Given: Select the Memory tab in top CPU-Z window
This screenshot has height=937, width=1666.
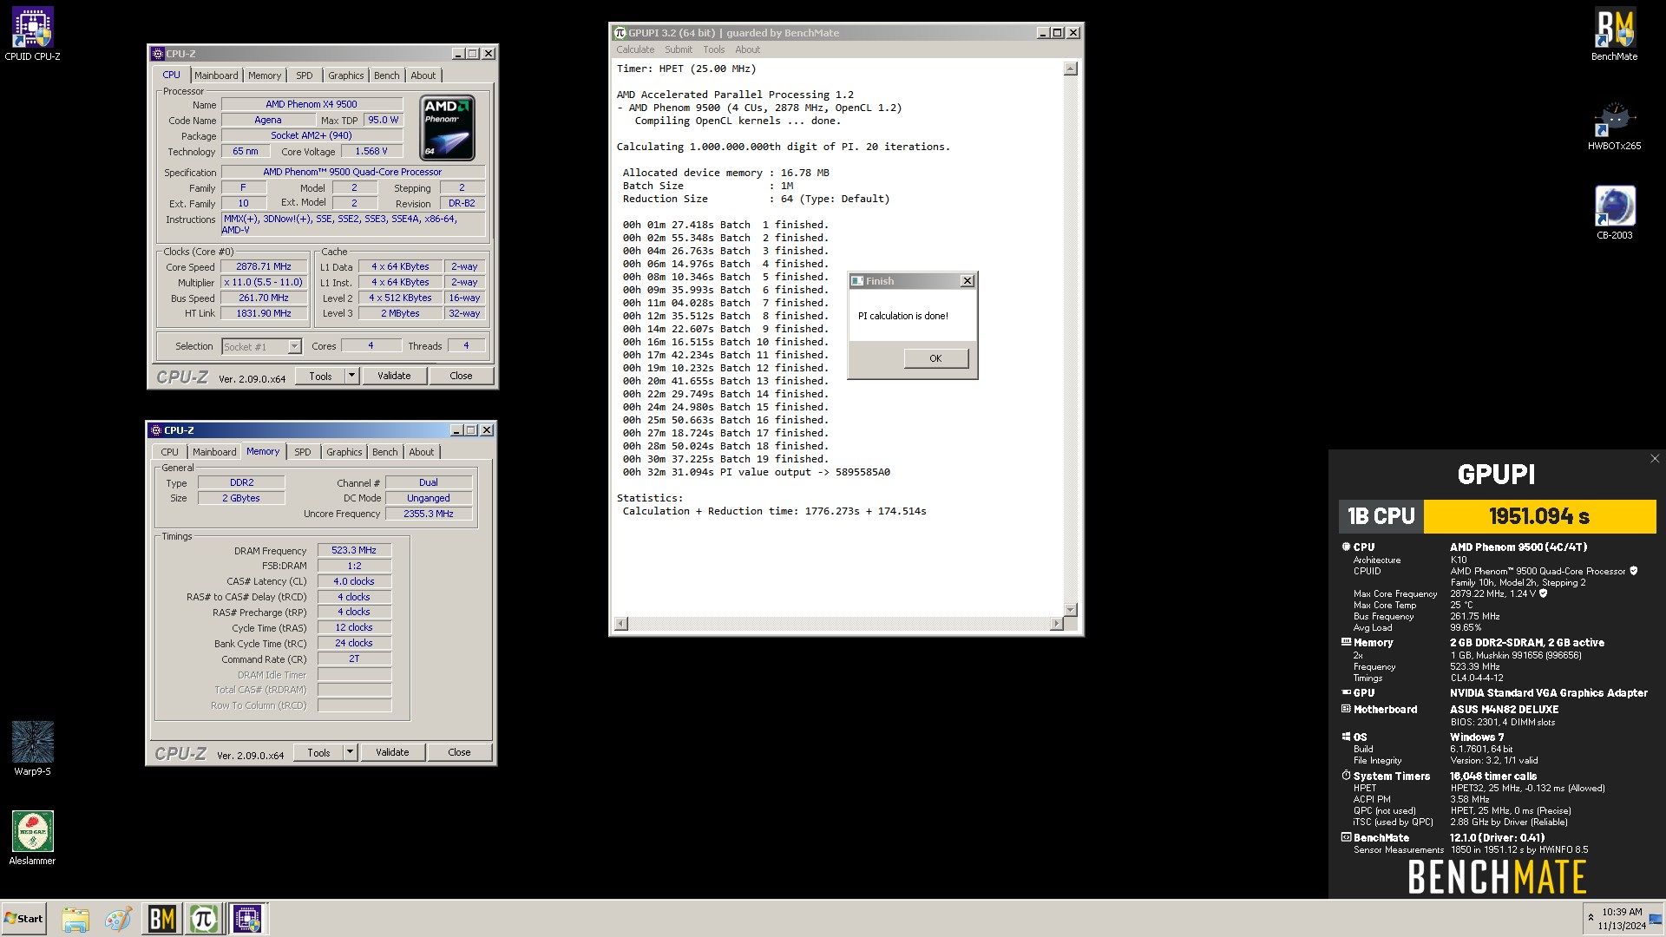Looking at the screenshot, I should (265, 75).
